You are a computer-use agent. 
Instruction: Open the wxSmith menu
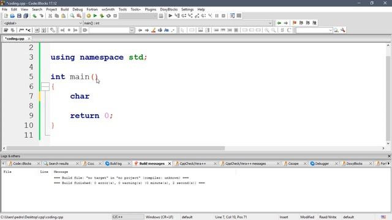coord(108,9)
